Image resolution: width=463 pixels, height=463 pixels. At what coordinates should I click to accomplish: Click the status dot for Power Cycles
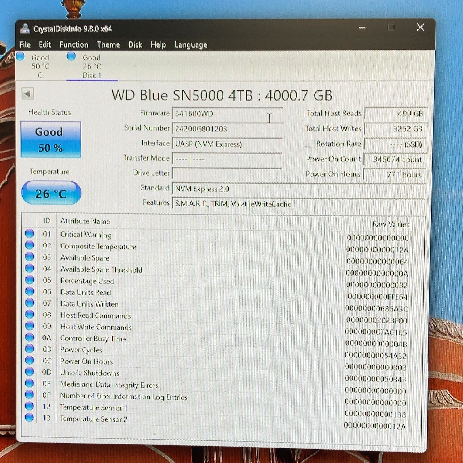[x=30, y=349]
